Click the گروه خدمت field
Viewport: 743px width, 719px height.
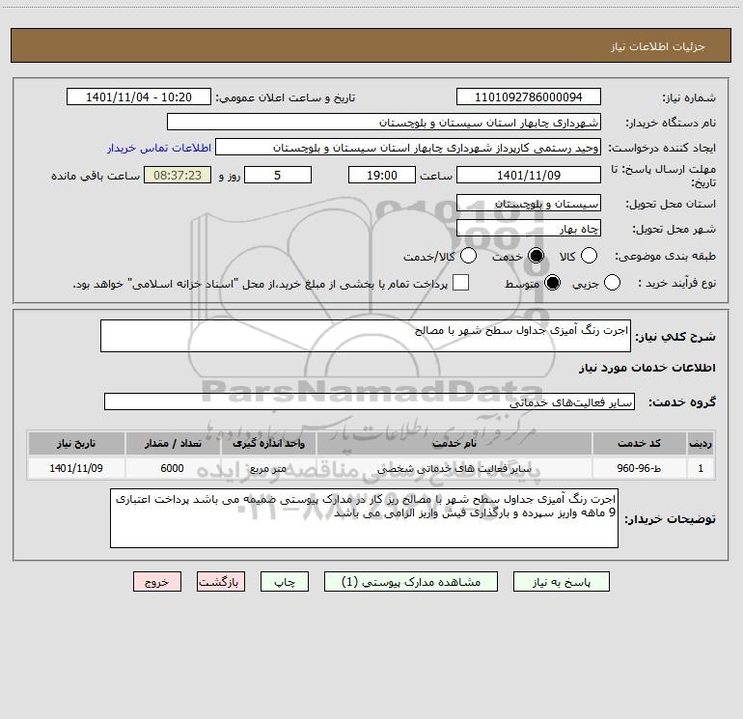370,401
